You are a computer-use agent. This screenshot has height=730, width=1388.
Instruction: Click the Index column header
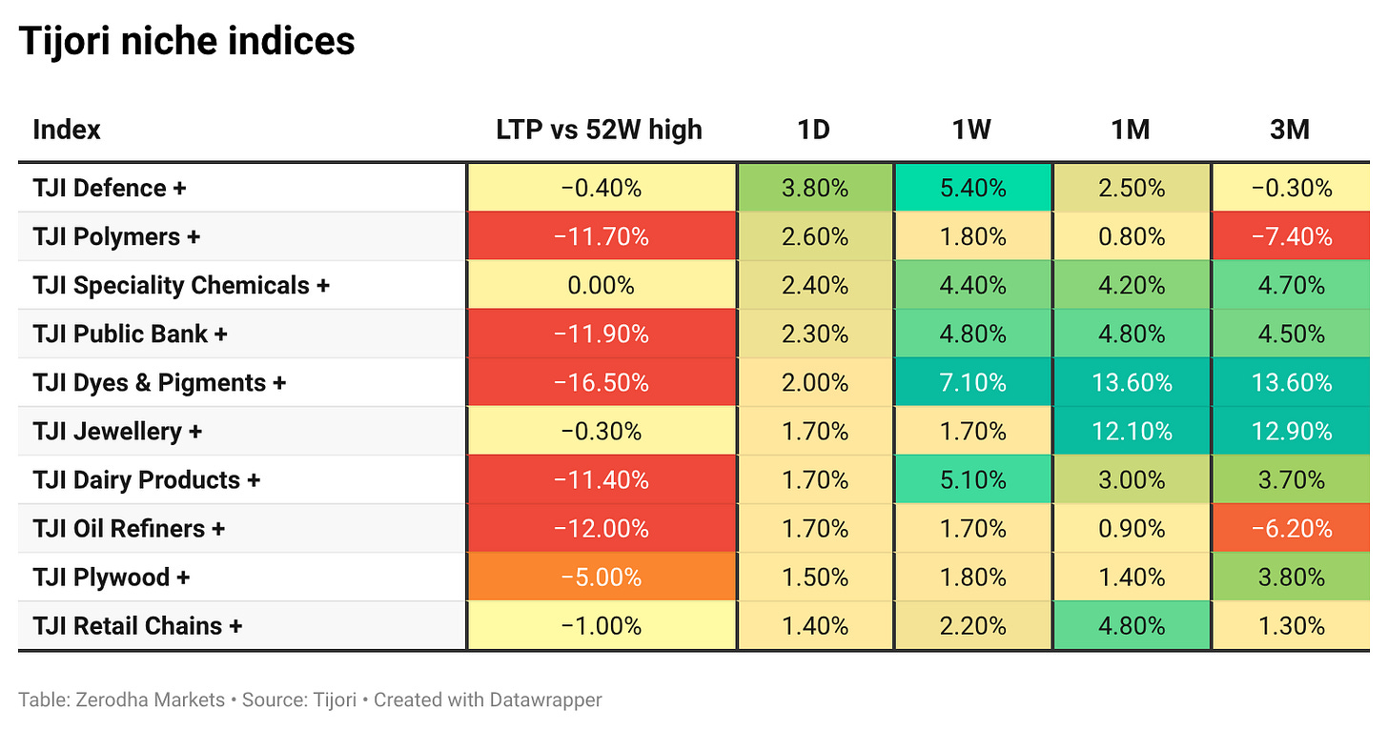[67, 130]
